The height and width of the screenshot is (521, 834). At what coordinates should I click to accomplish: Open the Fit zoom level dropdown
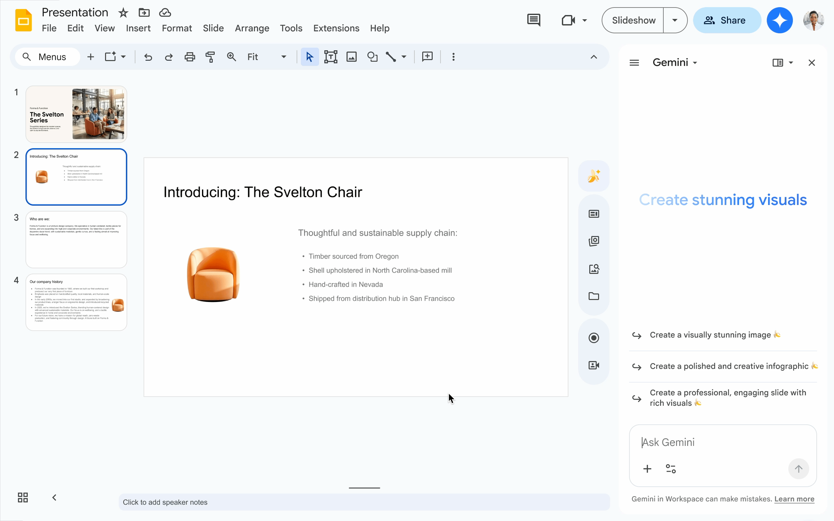point(284,57)
